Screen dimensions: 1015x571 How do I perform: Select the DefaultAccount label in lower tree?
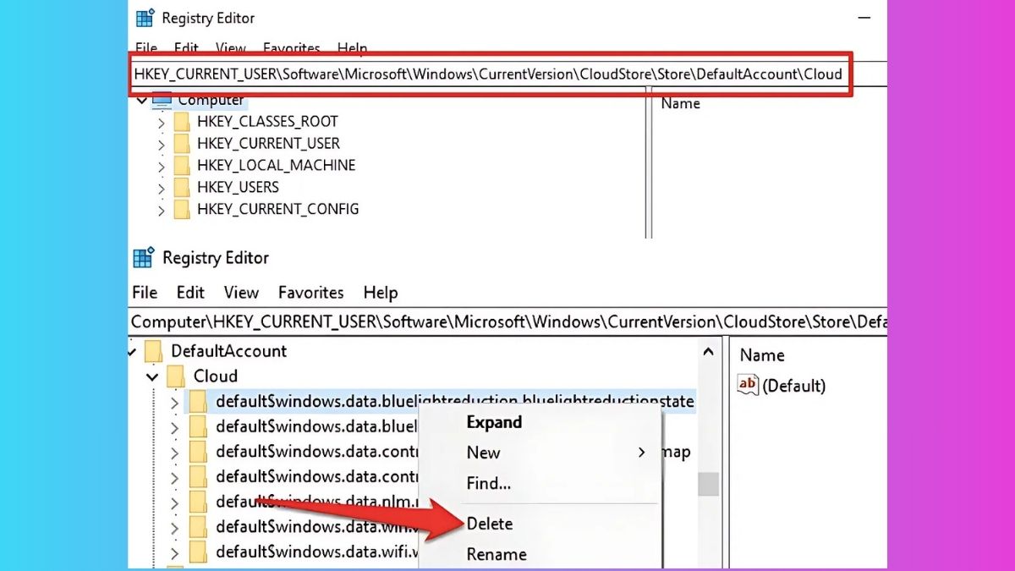point(229,350)
